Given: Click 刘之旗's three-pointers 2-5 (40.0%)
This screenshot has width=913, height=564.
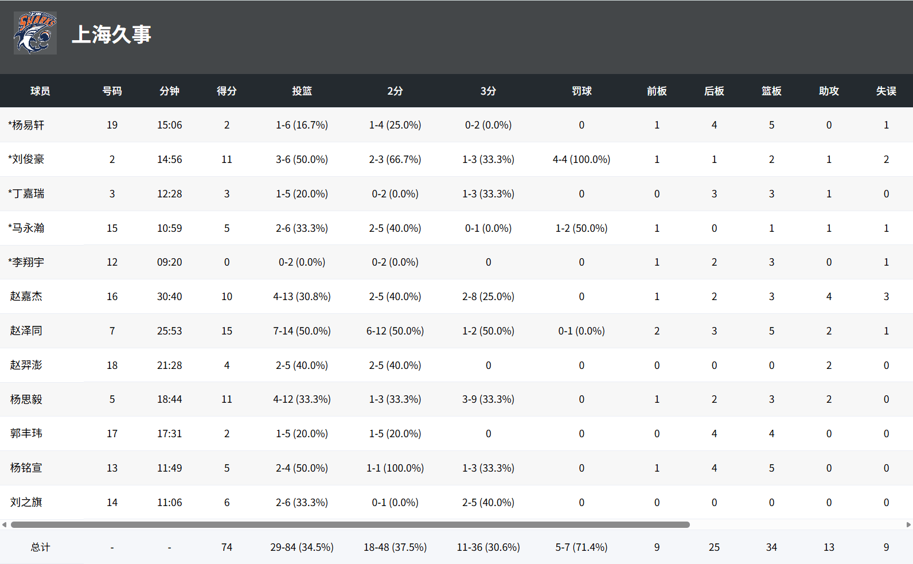Looking at the screenshot, I should pos(488,503).
